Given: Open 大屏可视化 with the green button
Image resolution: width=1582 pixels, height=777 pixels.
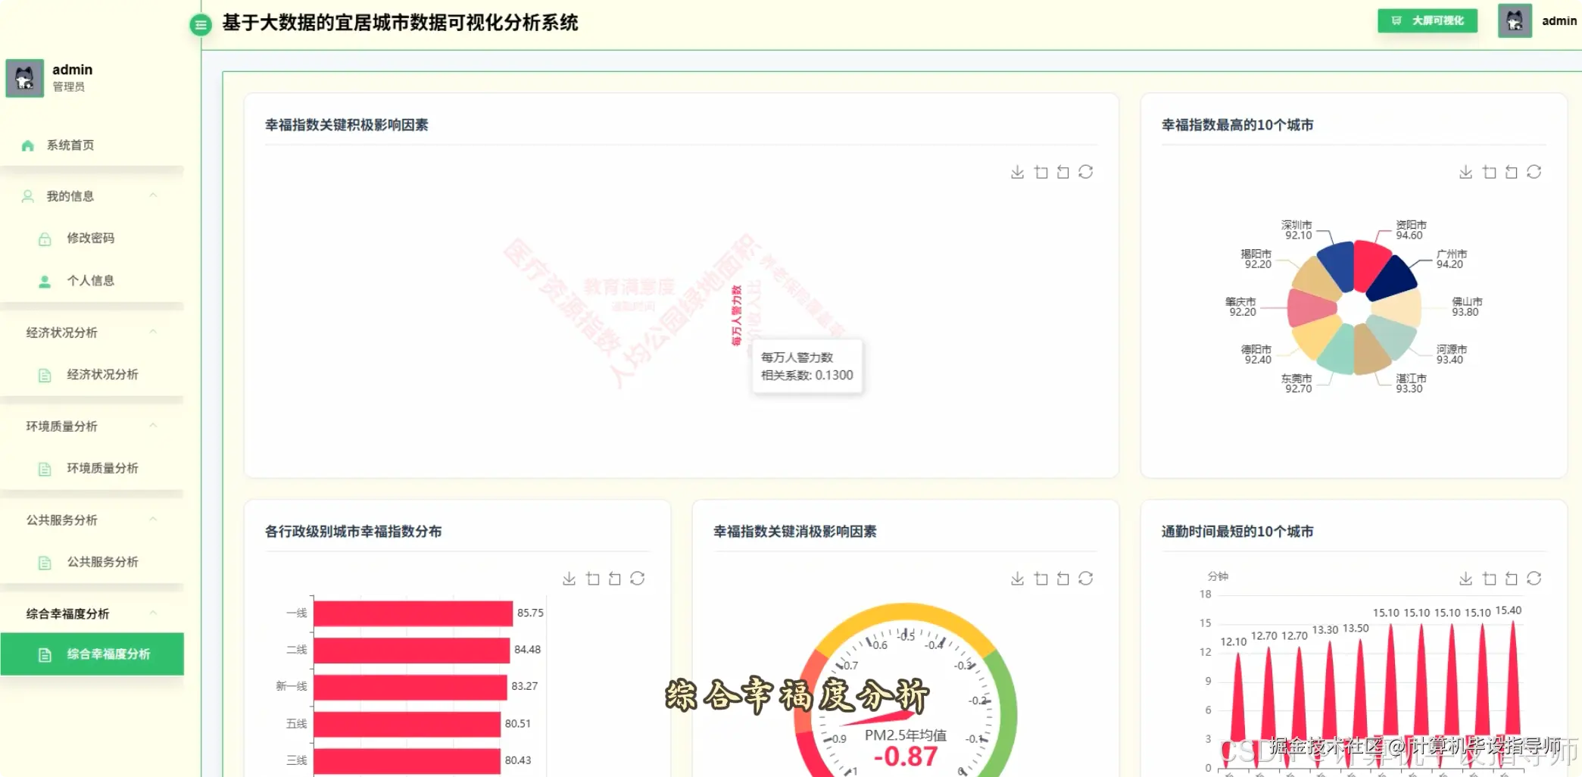Looking at the screenshot, I should [x=1427, y=20].
